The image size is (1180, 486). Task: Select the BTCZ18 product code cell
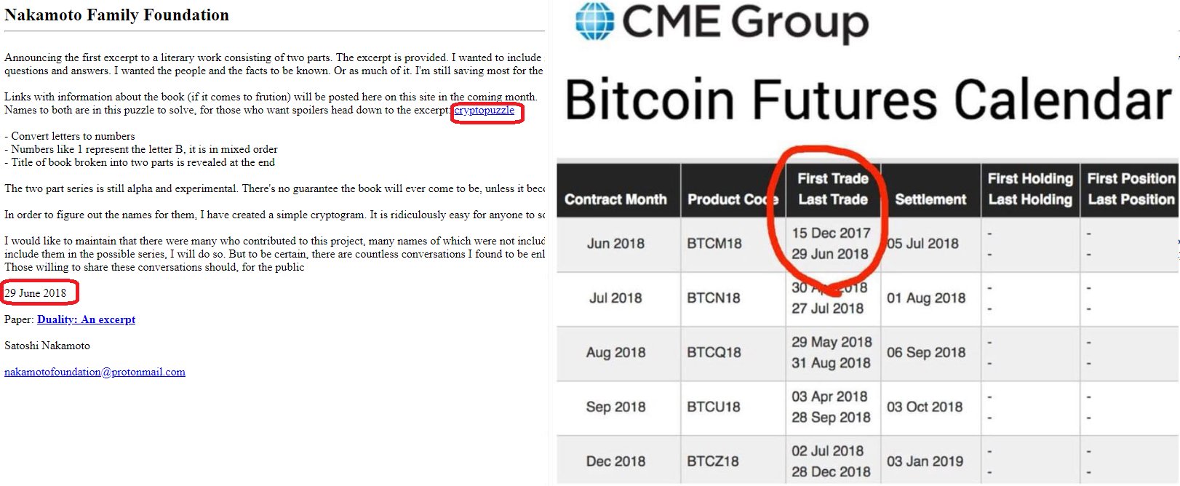[x=713, y=461]
